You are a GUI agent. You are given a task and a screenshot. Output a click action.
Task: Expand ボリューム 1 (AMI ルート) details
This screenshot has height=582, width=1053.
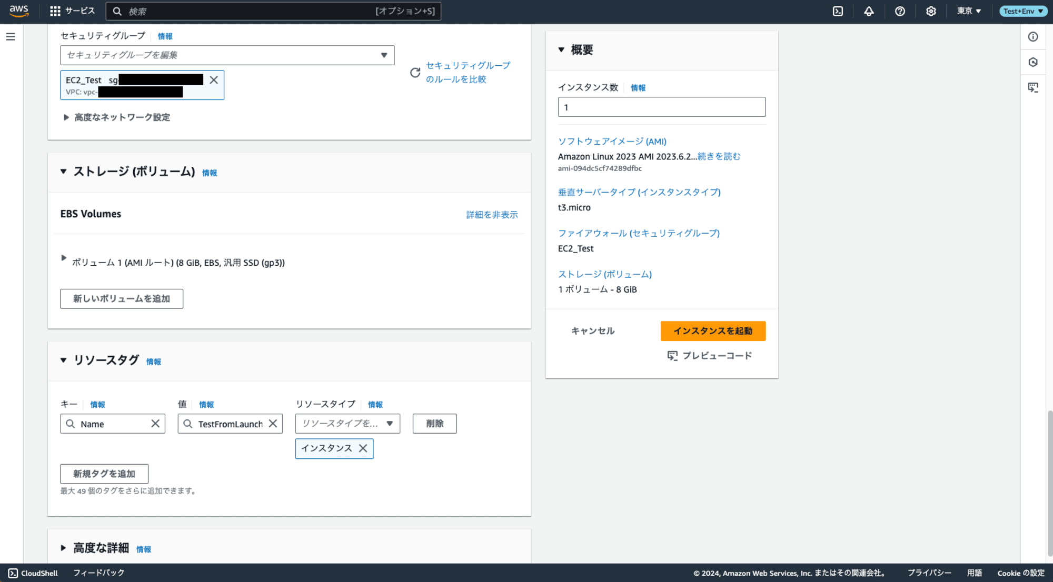tap(64, 258)
